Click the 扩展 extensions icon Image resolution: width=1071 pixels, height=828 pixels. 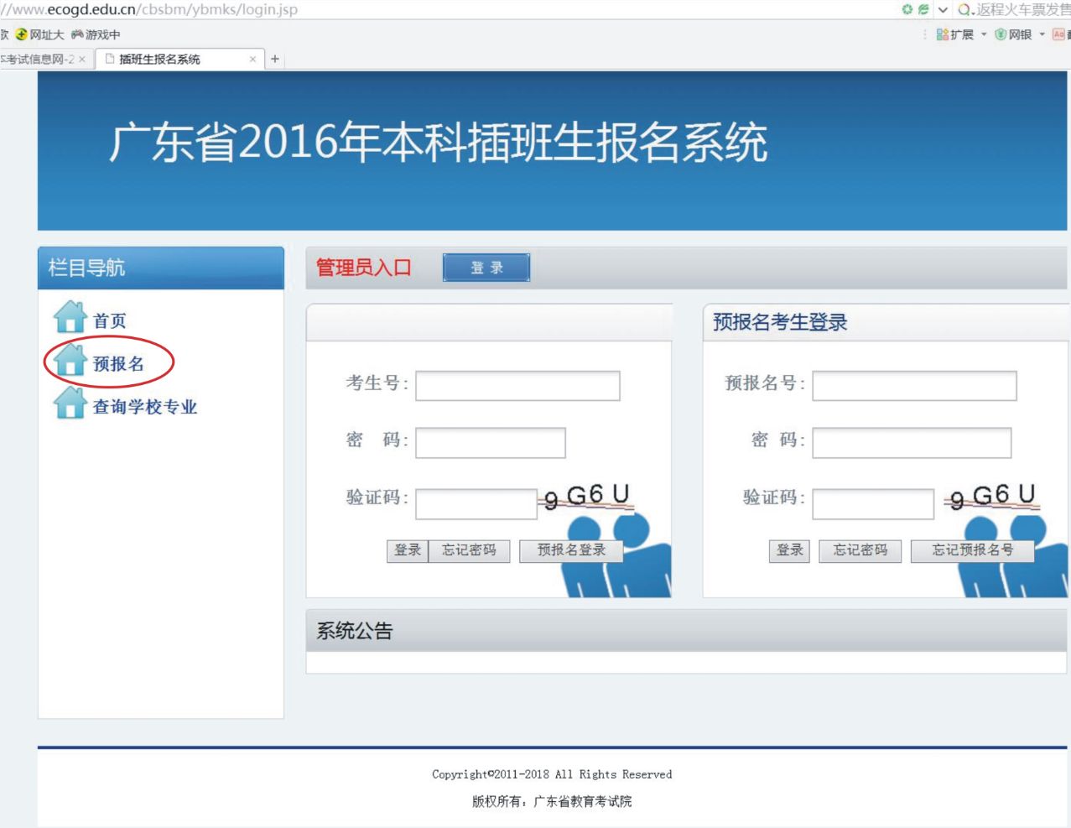tap(943, 34)
